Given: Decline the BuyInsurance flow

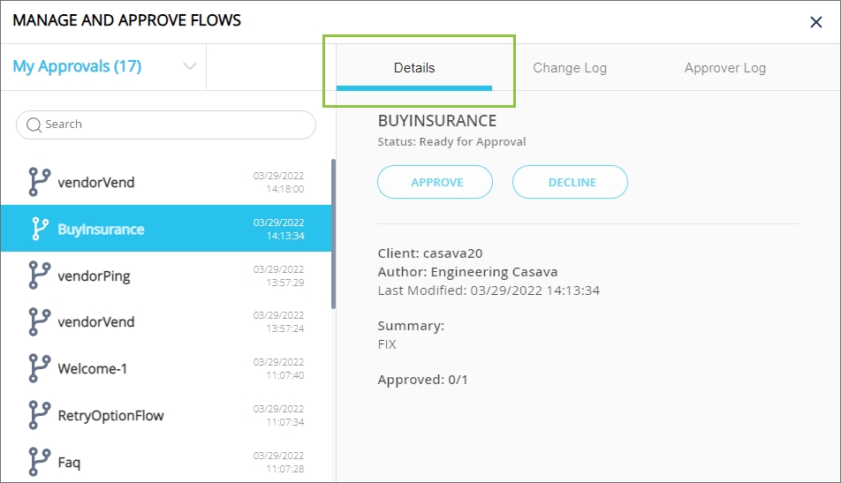Looking at the screenshot, I should click(x=571, y=182).
